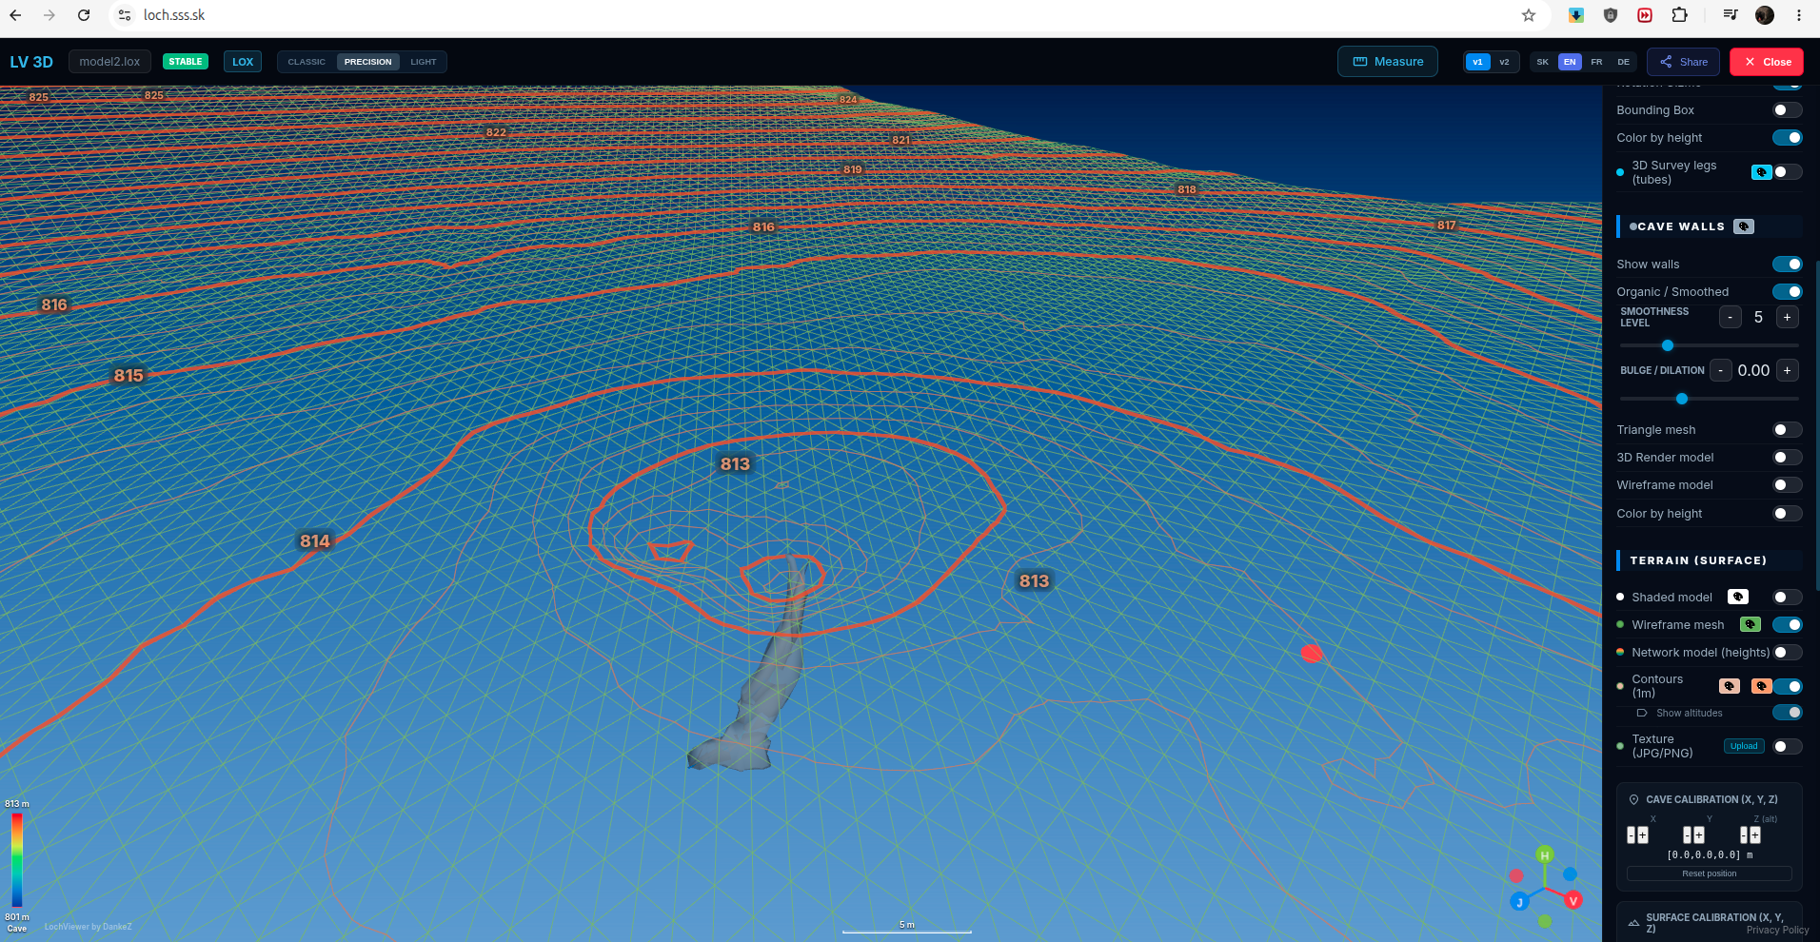Click the texture Upload button
Viewport: 1820px width, 942px height.
pos(1744,746)
